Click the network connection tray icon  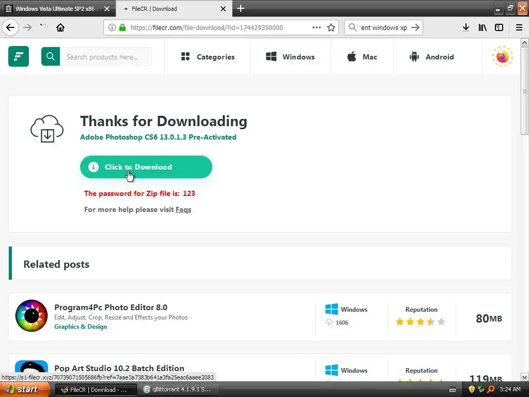(x=481, y=389)
